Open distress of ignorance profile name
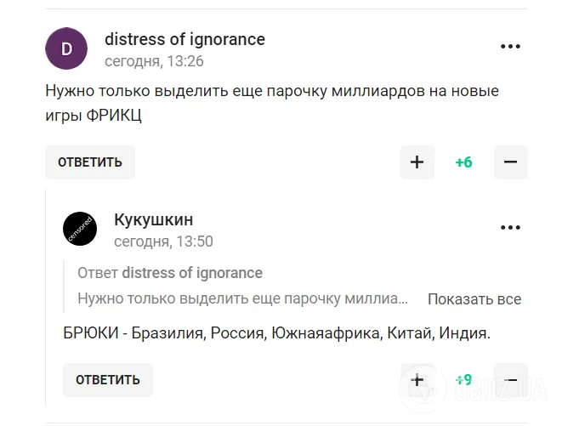 tap(184, 39)
